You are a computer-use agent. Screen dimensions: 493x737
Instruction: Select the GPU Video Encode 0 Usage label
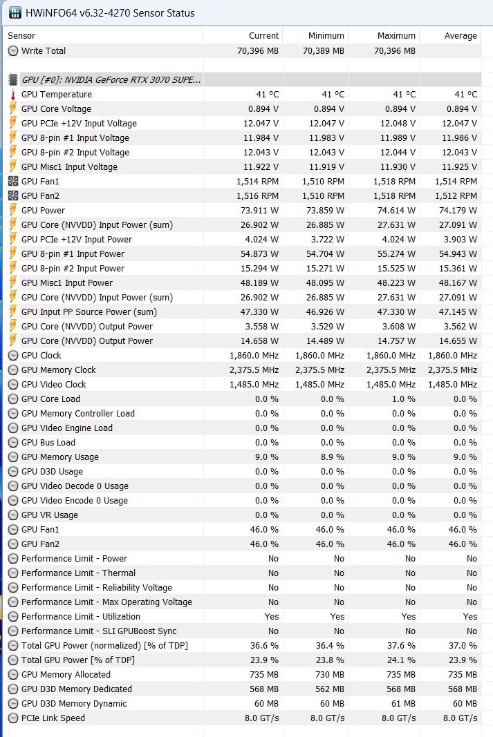[x=74, y=501]
